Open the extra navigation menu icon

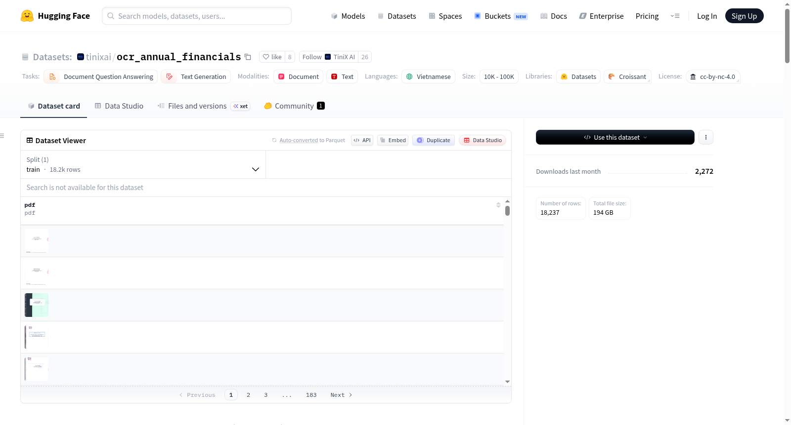point(675,16)
